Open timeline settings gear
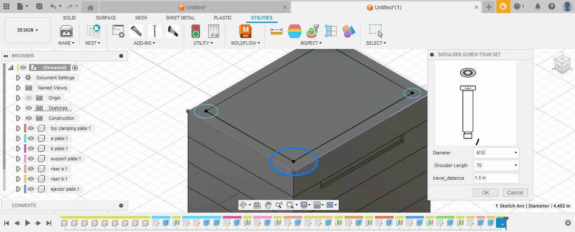The height and width of the screenshot is (232, 575). pos(568,223)
